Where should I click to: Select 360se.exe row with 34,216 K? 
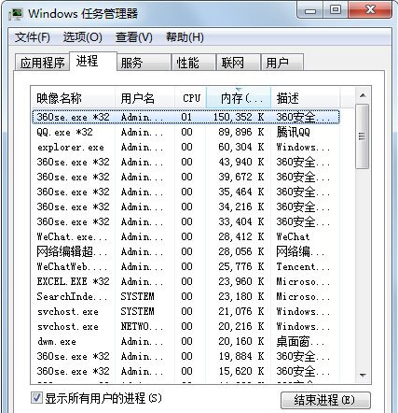(x=185, y=206)
